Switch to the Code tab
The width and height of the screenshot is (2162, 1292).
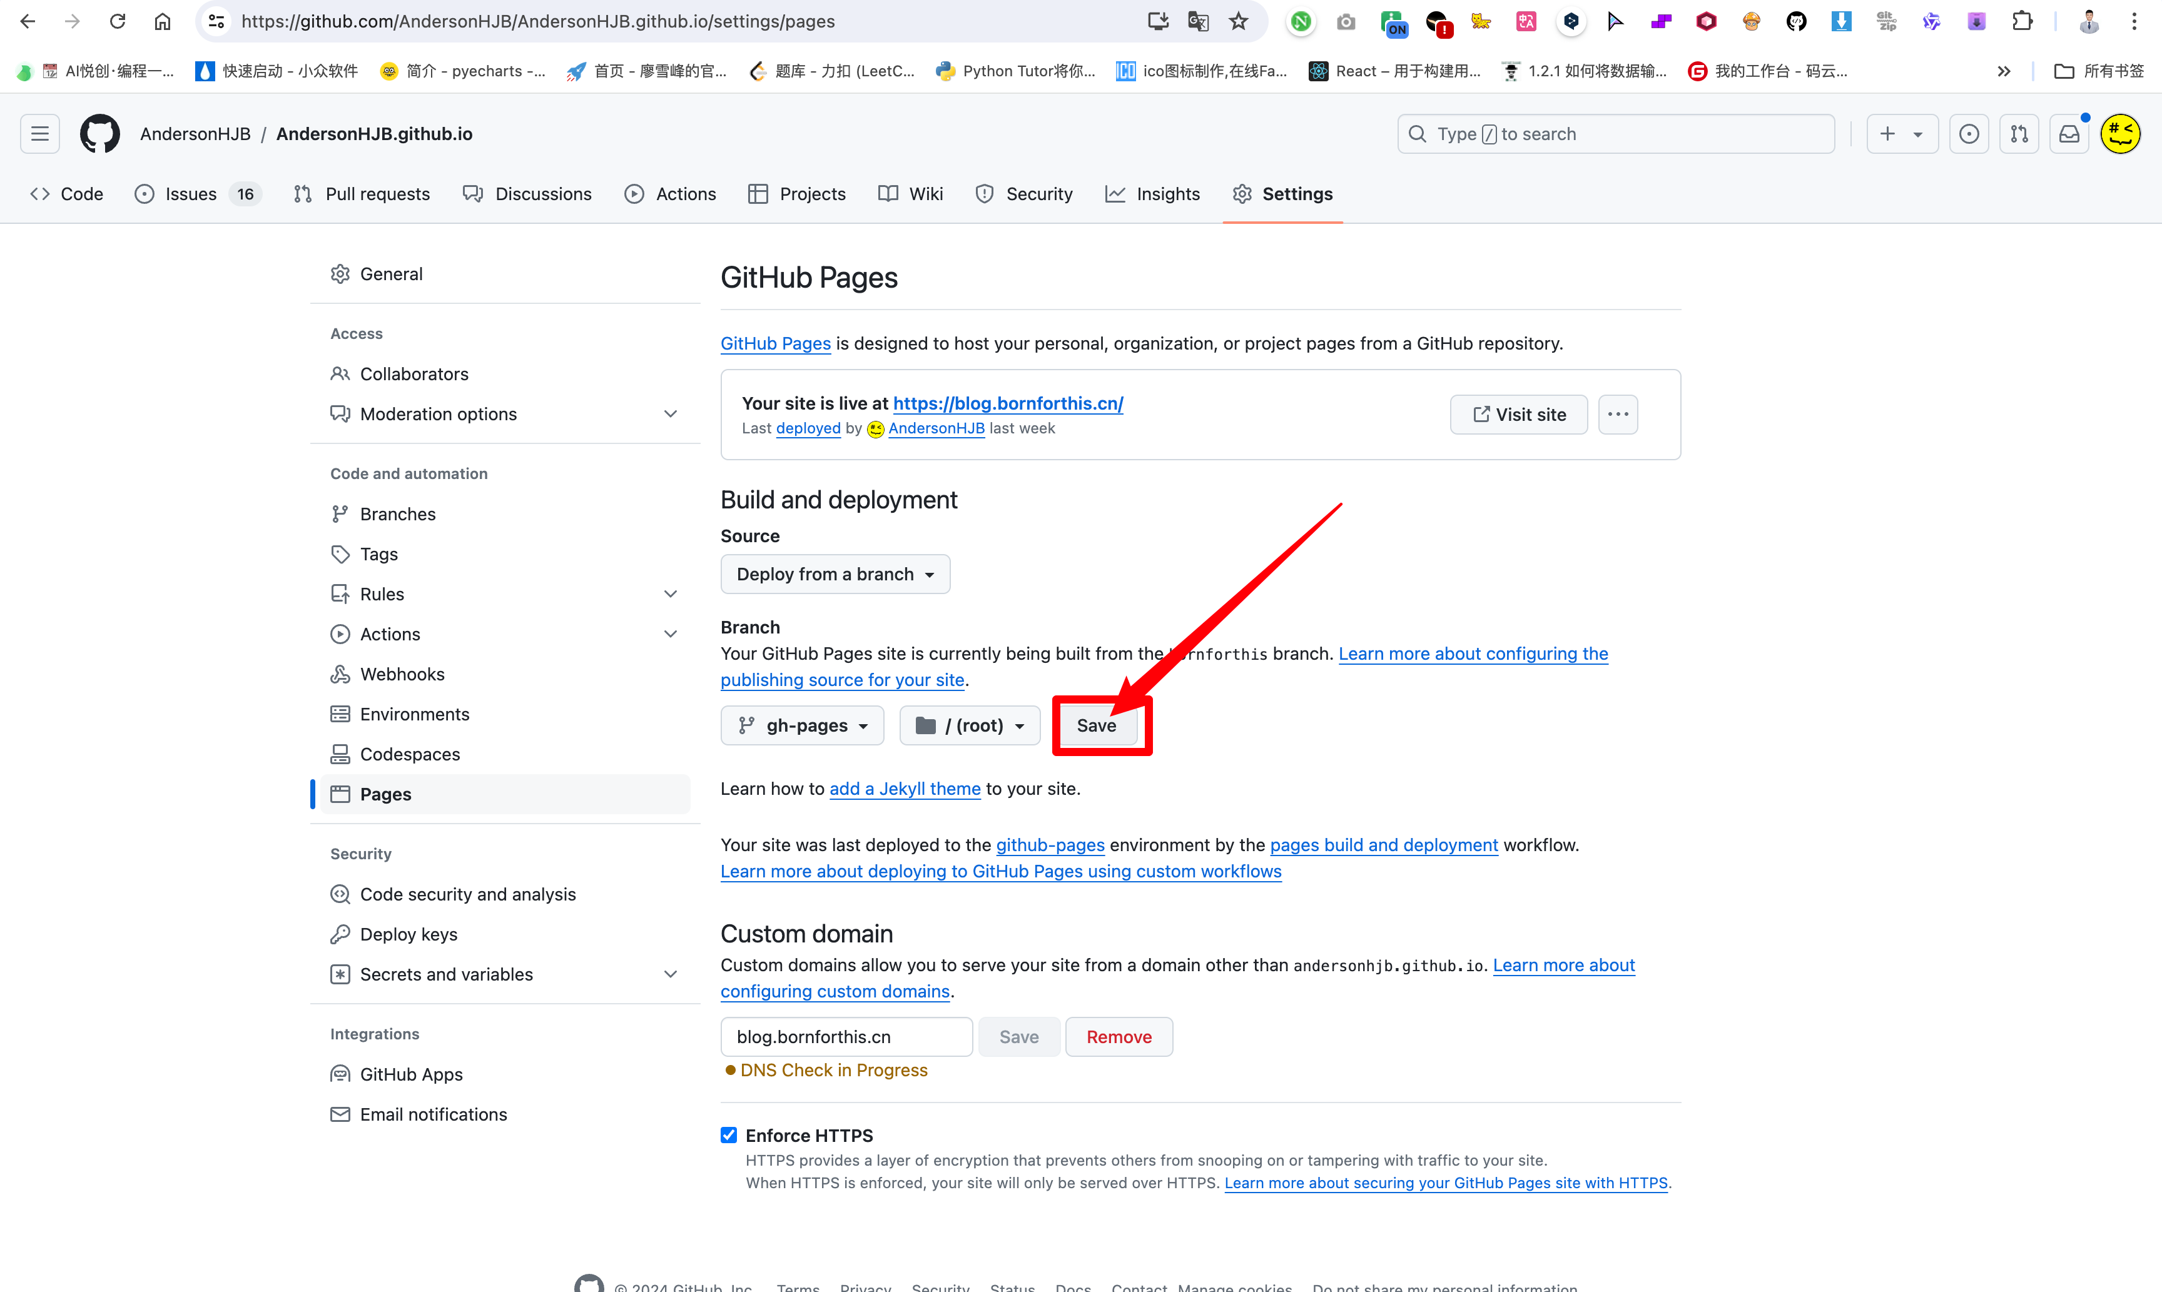point(66,194)
